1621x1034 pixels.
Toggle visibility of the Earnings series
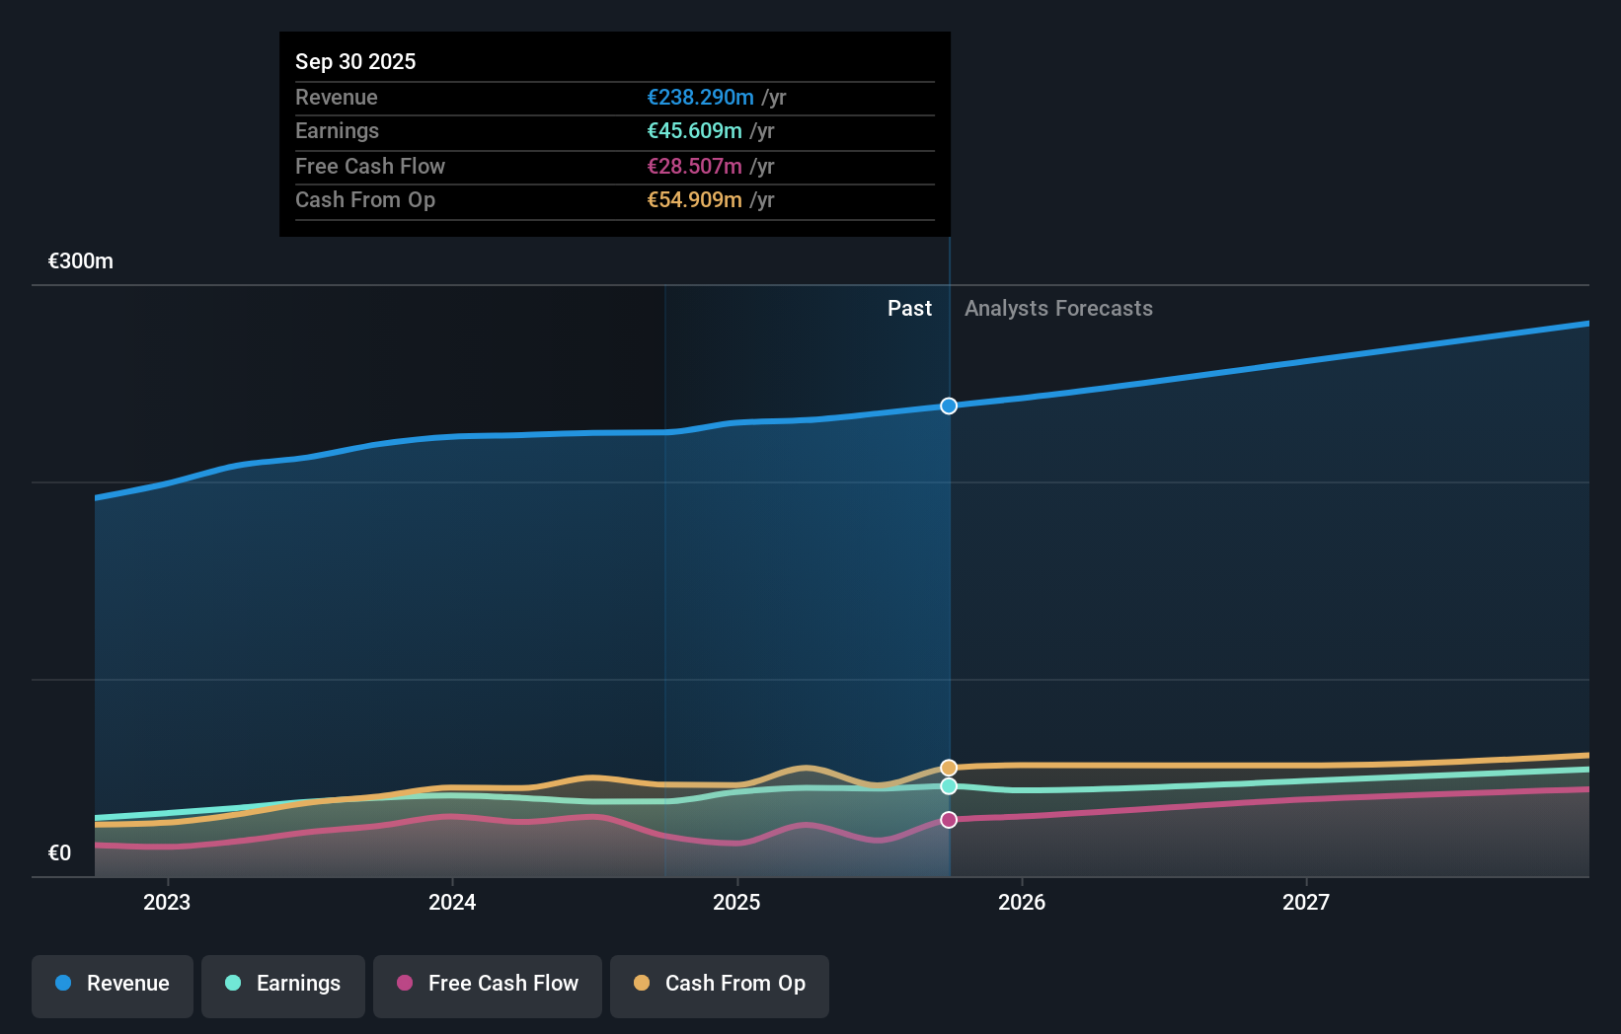(283, 985)
